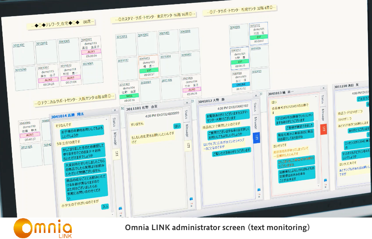Click green SKILL badge on demo104 seat
Viewport: 372px width, 239px height.
(129, 96)
